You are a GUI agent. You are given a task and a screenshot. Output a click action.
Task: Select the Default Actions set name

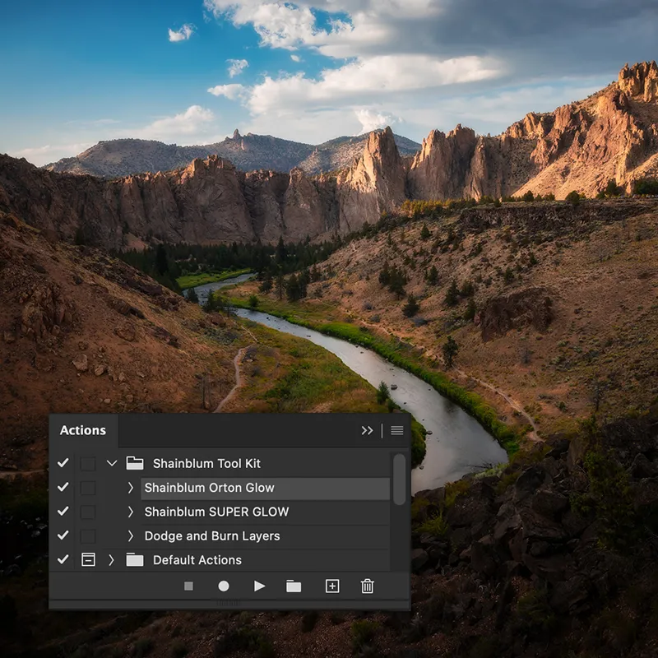click(197, 560)
